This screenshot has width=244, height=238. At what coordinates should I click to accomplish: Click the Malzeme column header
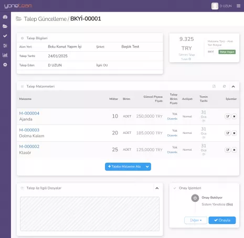click(25, 99)
